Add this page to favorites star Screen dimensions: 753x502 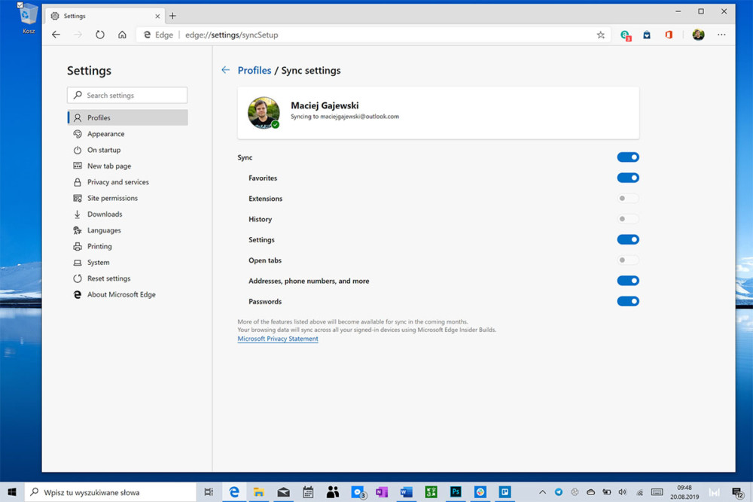600,35
